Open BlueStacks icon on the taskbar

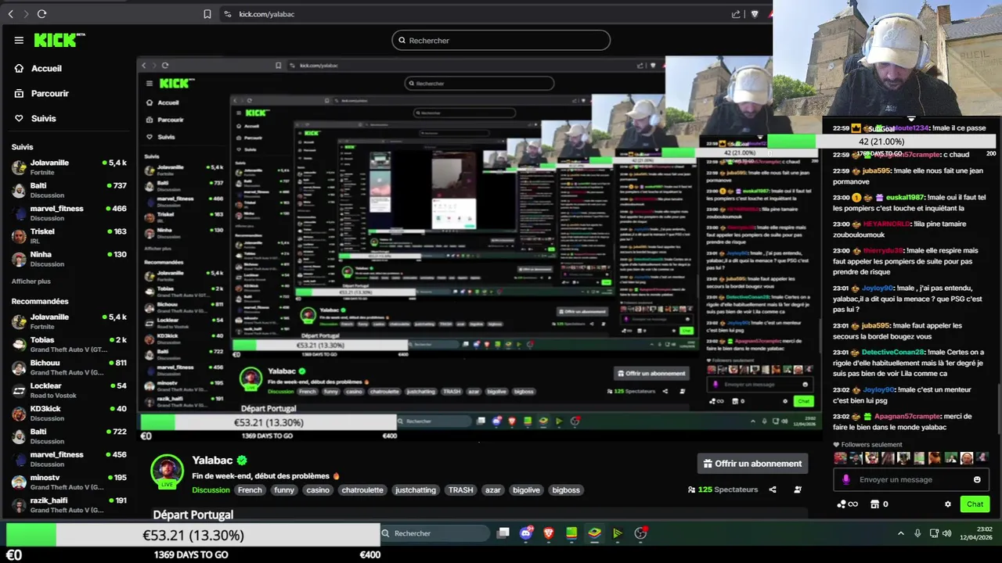(x=594, y=533)
